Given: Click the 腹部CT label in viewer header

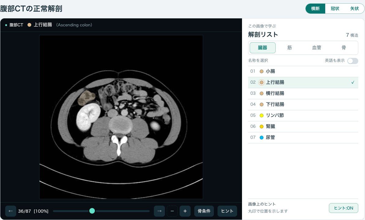Looking at the screenshot, I should coord(16,25).
